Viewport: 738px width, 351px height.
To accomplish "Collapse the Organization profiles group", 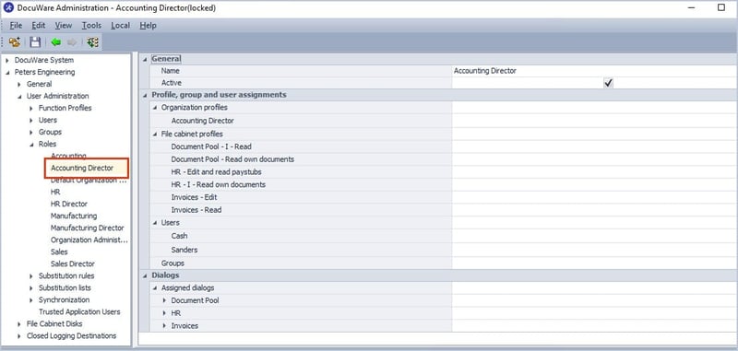I will (x=155, y=108).
